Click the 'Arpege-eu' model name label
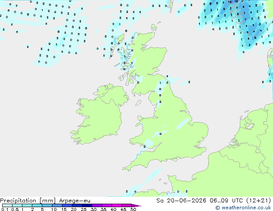 point(74,201)
